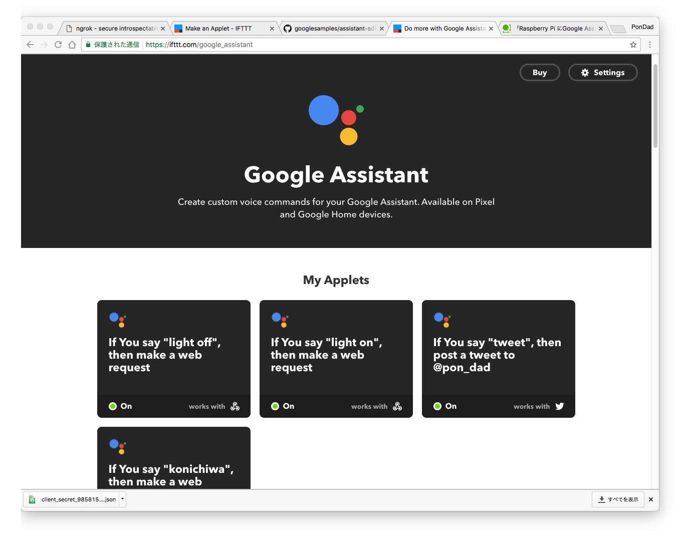Screen dimensions: 680x536
Task: Open the dropdown next to the client_secret download
Action: click(x=121, y=499)
